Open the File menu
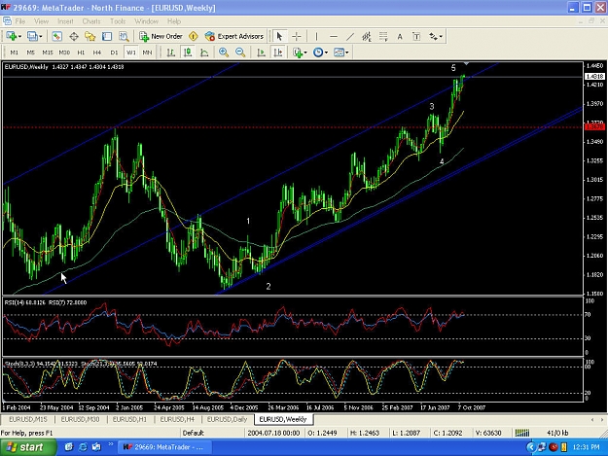 click(x=20, y=21)
